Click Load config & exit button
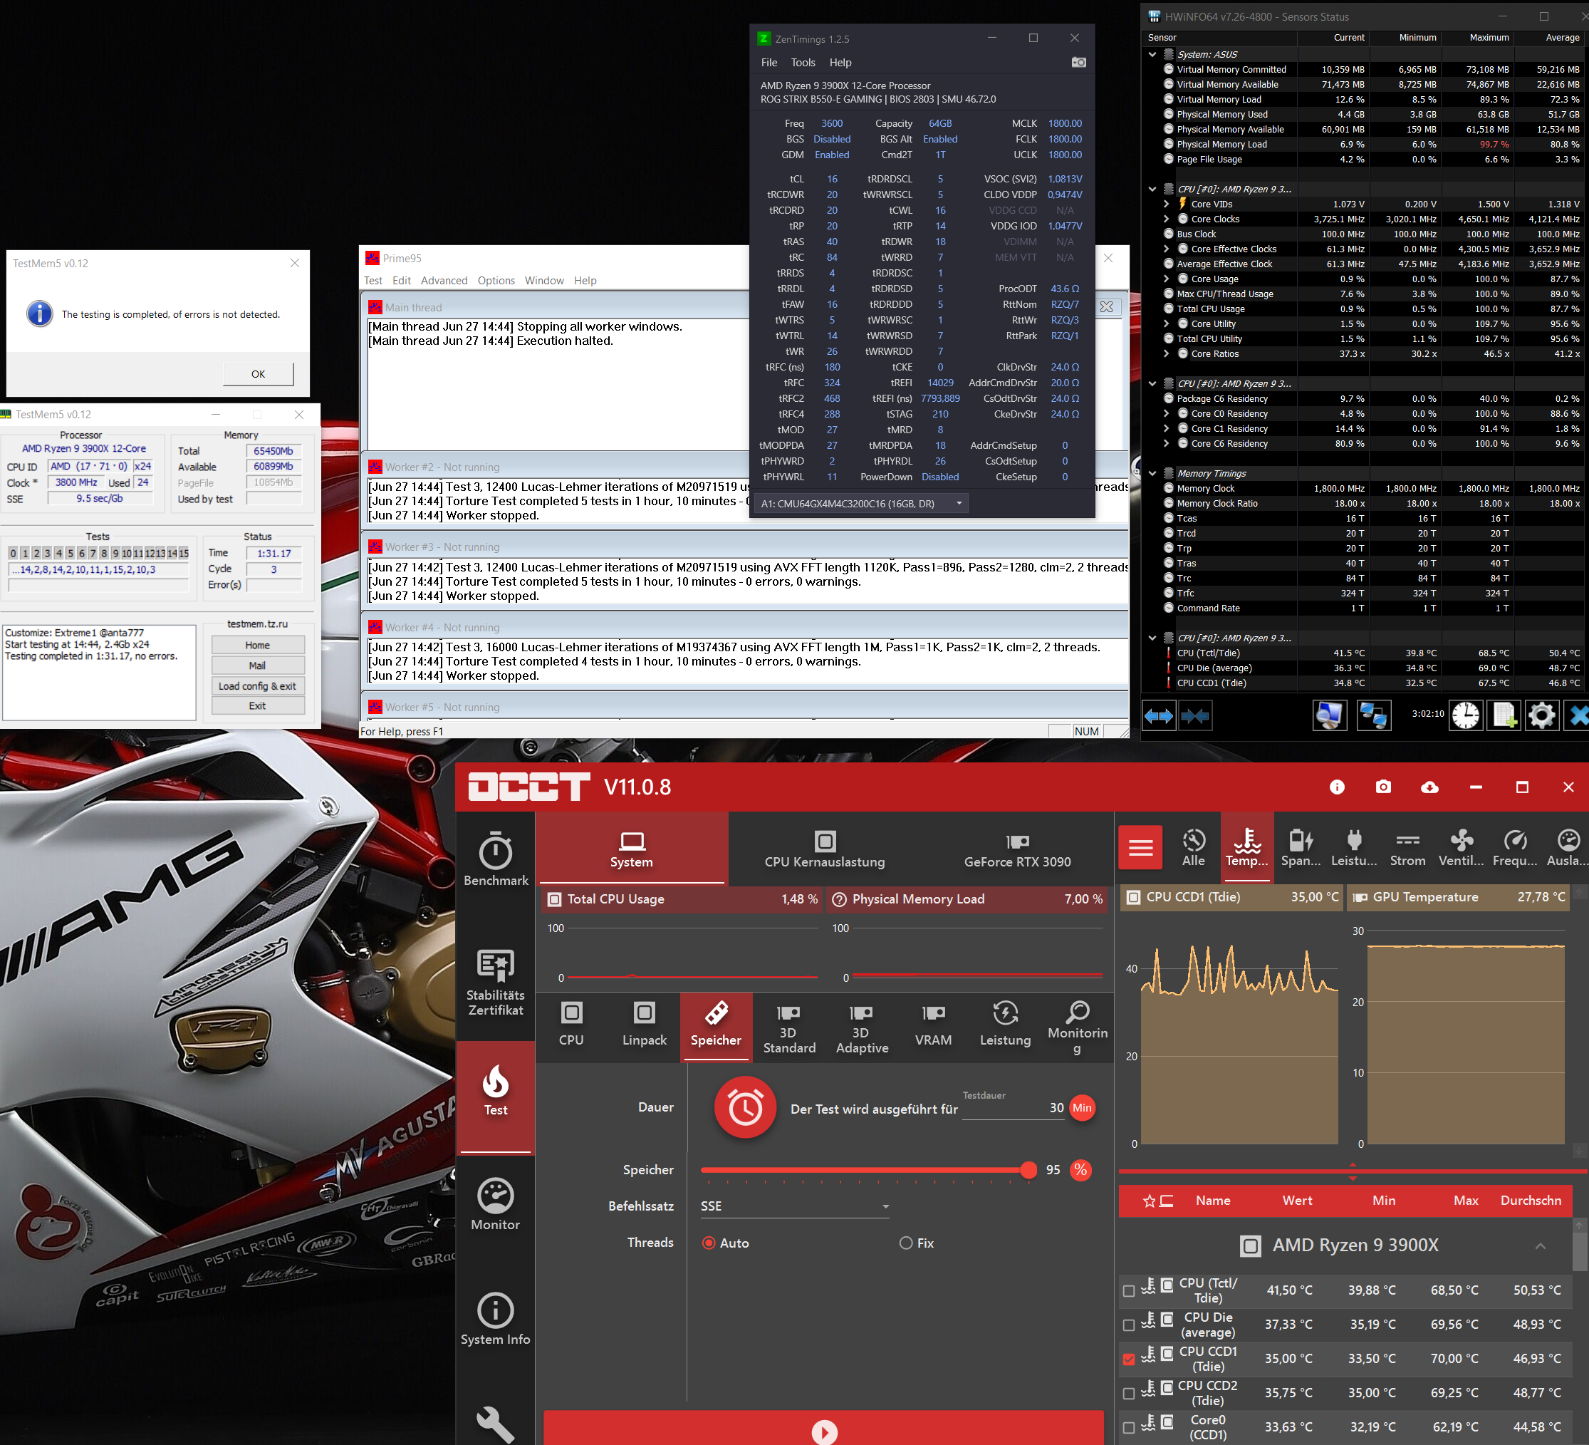The height and width of the screenshot is (1445, 1589). (257, 686)
